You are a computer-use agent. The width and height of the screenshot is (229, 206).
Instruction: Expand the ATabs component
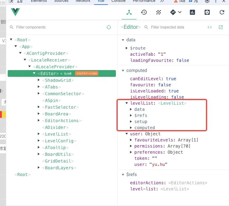coord(39,87)
